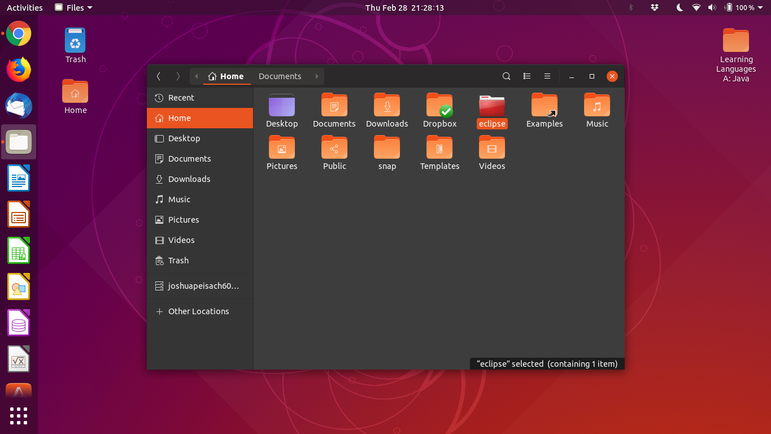This screenshot has height=434, width=771.
Task: Launch Firefox from the dock
Action: [x=19, y=70]
